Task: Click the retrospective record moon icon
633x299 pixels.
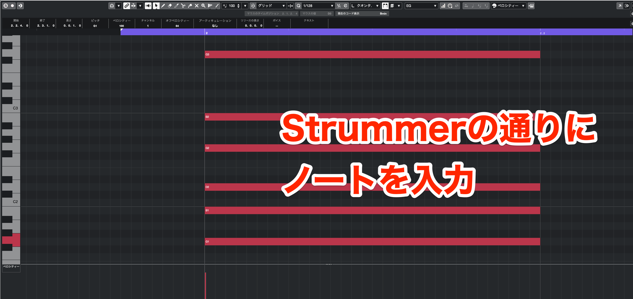Action: (20, 6)
